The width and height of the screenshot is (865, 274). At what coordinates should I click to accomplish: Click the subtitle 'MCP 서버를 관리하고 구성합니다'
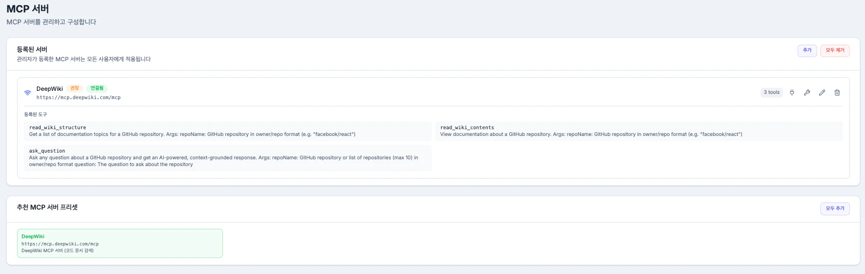51,22
